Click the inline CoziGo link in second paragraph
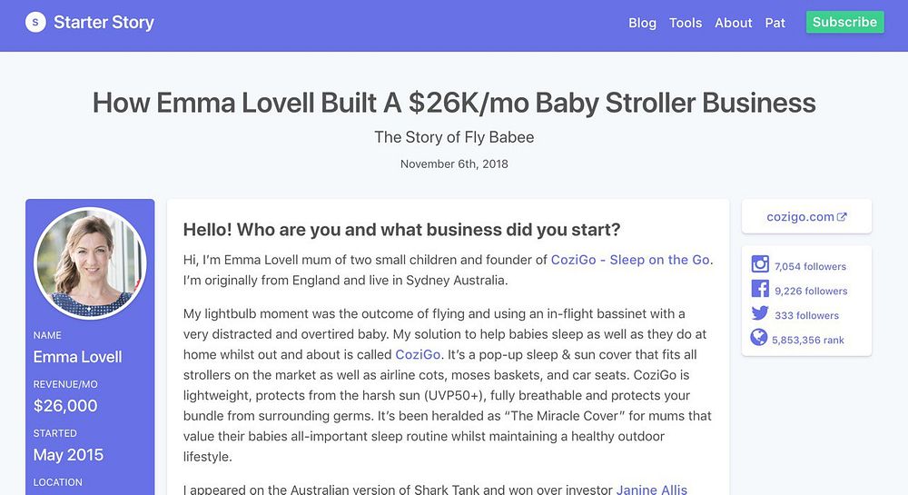The width and height of the screenshot is (908, 495). pos(419,354)
